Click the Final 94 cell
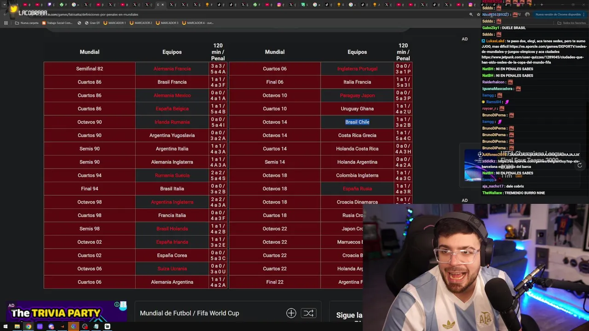 [90, 188]
